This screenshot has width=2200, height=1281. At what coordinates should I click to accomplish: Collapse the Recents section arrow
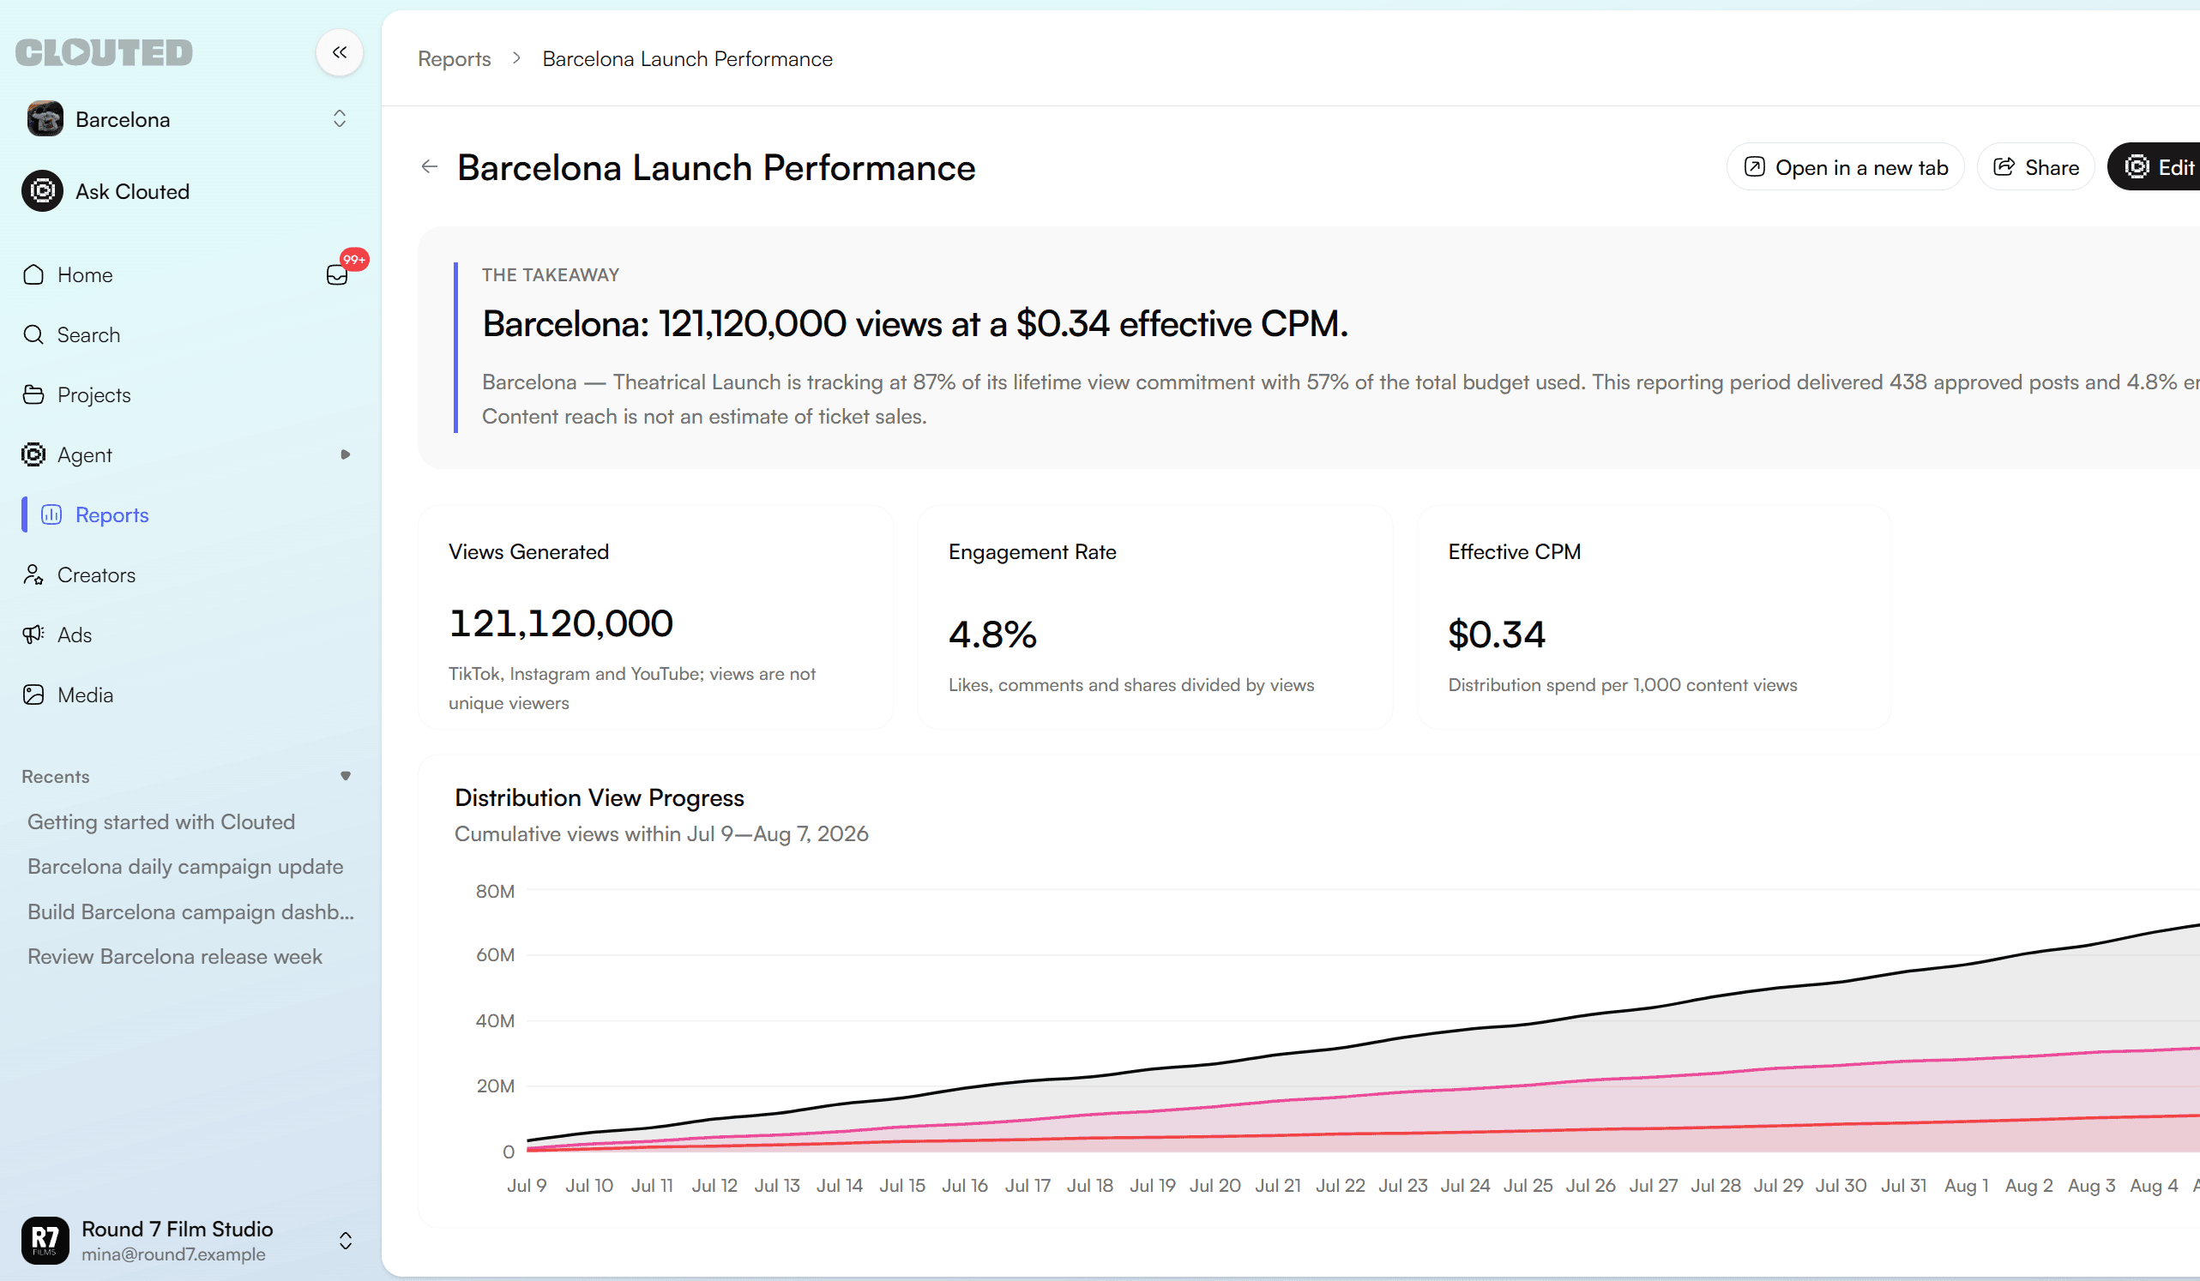[346, 776]
